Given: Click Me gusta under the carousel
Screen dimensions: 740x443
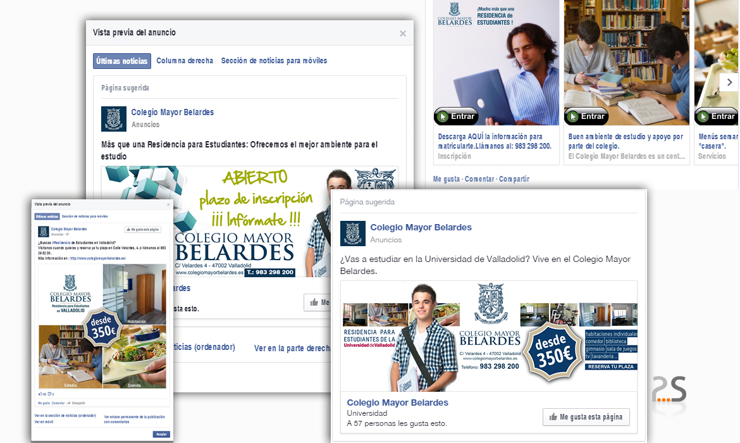Looking at the screenshot, I should click(447, 179).
